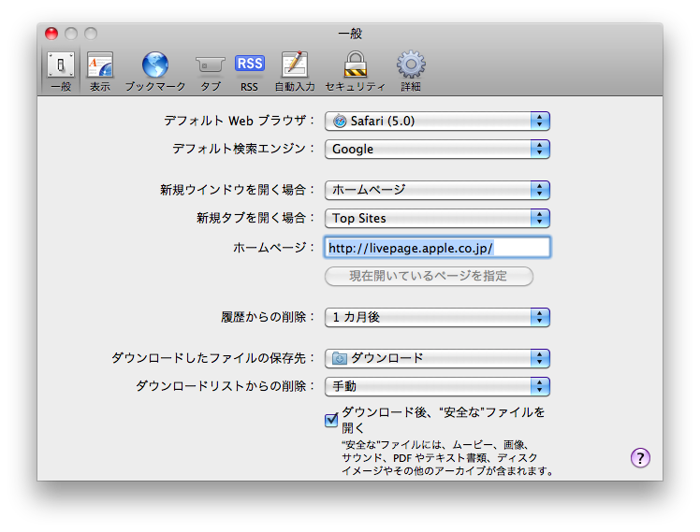
Task: Open the default search engine Google dropdown
Action: tap(438, 149)
